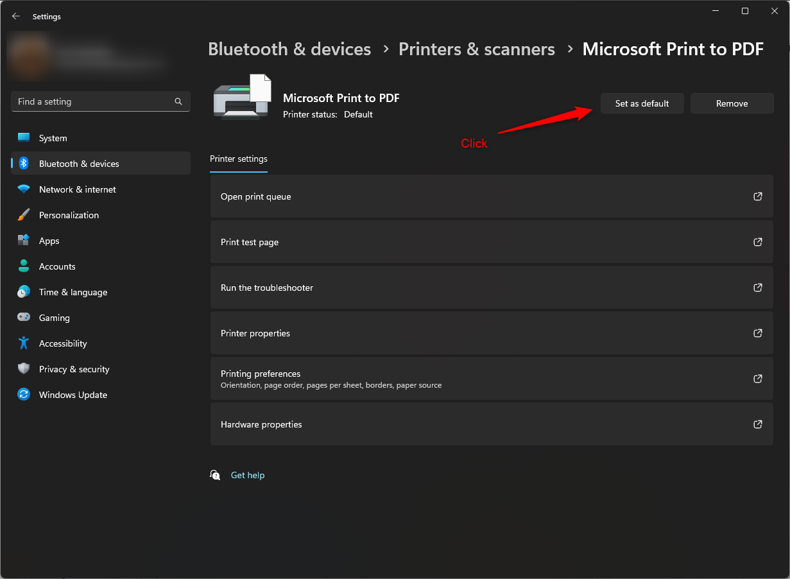Click the Printer status: Default text
This screenshot has height=579, width=790.
click(x=328, y=114)
